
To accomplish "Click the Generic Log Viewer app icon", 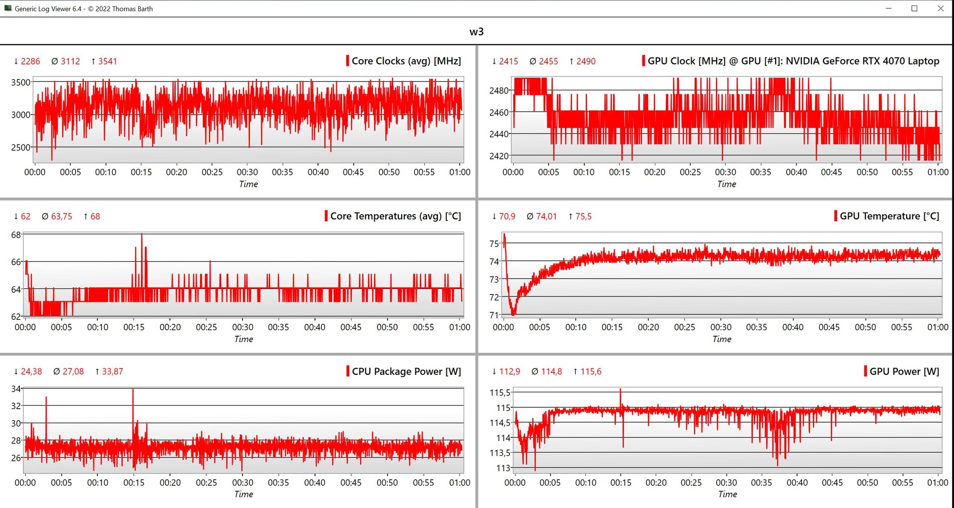I will [x=7, y=8].
